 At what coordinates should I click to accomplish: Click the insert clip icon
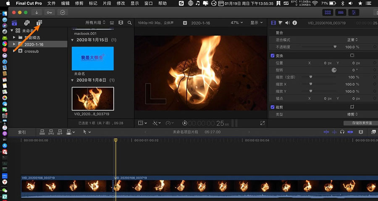click(51, 132)
